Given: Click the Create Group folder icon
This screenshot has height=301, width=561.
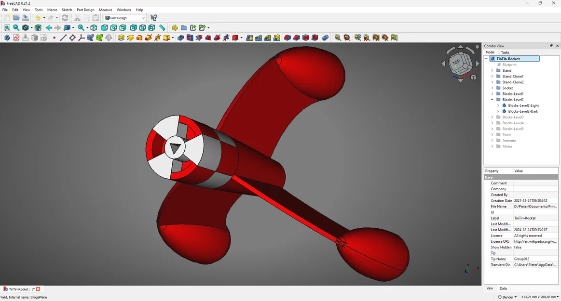Looking at the screenshot, I should (184, 27).
